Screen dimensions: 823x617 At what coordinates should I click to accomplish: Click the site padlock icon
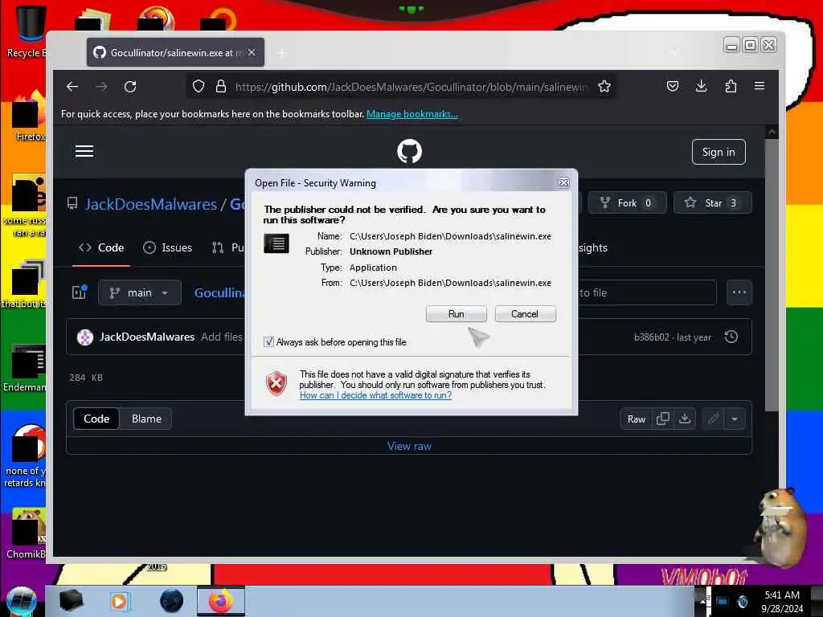pyautogui.click(x=221, y=87)
